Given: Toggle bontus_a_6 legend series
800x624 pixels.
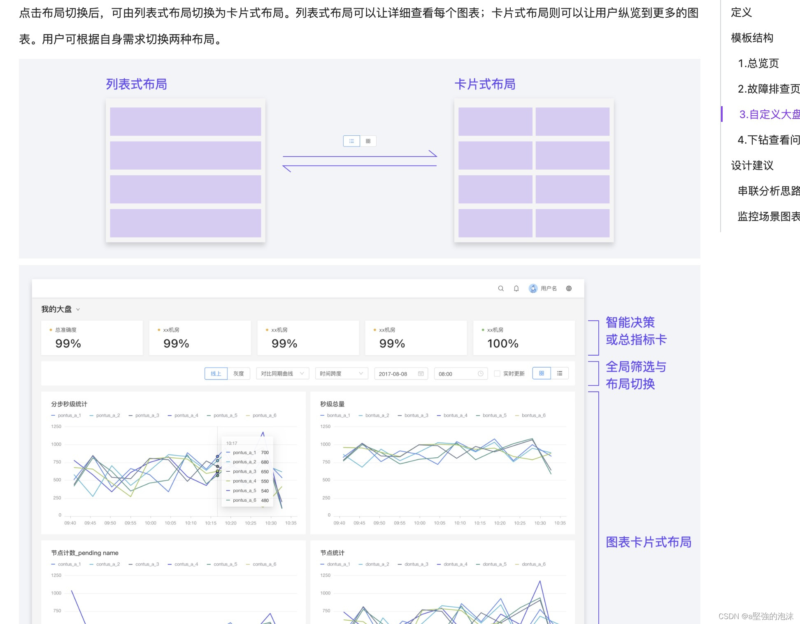Looking at the screenshot, I should click(530, 415).
